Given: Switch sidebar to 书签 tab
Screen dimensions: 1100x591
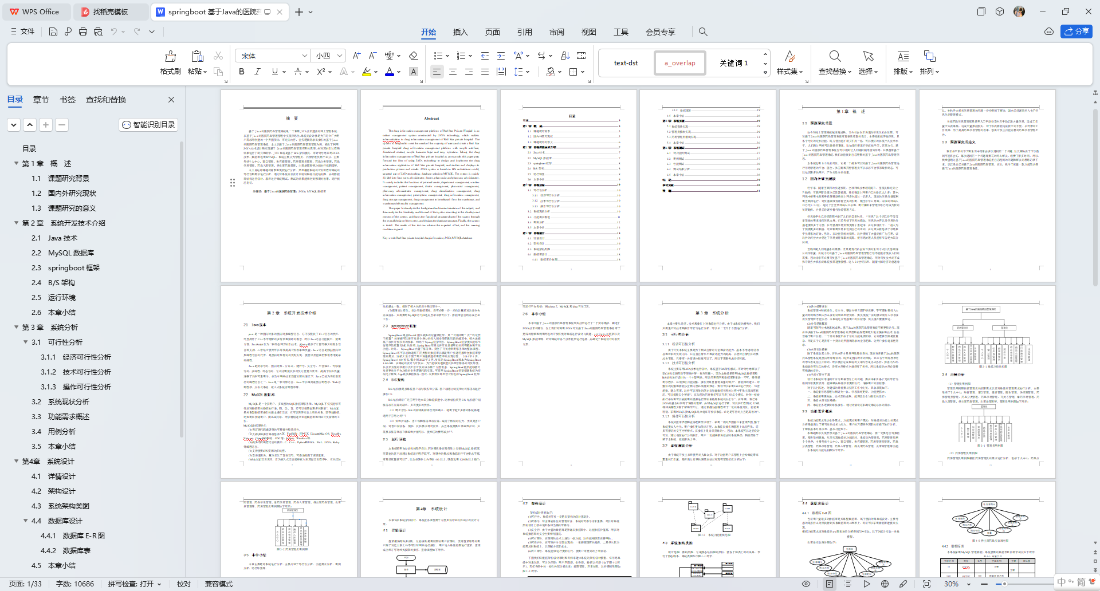Looking at the screenshot, I should [x=68, y=100].
